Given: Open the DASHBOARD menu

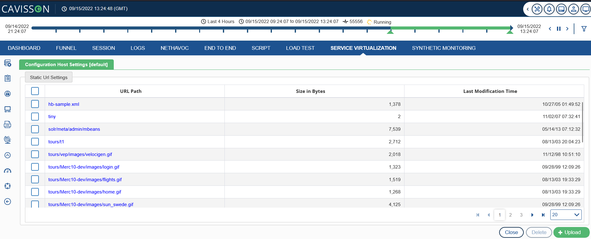Looking at the screenshot, I should click(24, 48).
